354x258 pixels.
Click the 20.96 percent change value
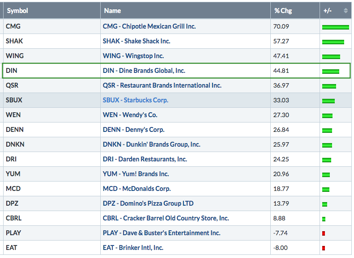click(281, 174)
